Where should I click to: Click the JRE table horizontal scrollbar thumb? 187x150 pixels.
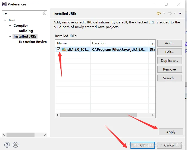pos(98,115)
